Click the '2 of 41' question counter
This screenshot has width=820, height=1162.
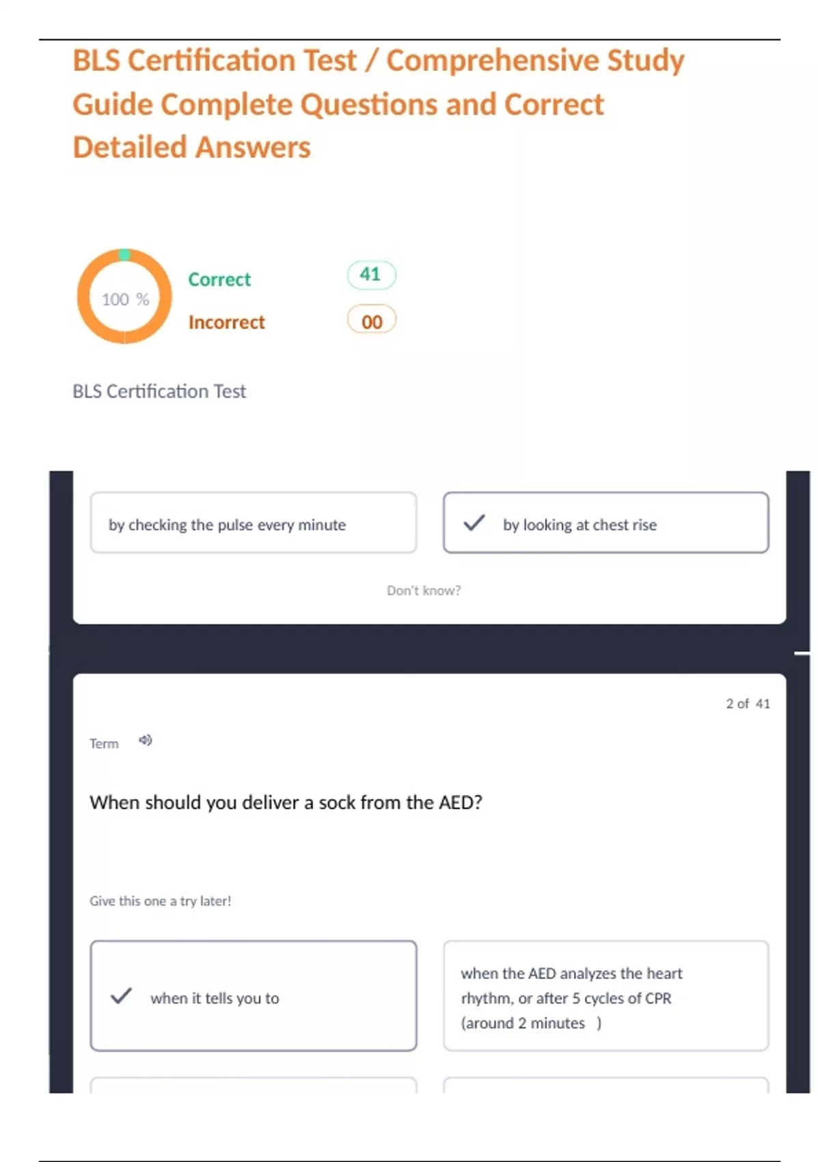(748, 704)
